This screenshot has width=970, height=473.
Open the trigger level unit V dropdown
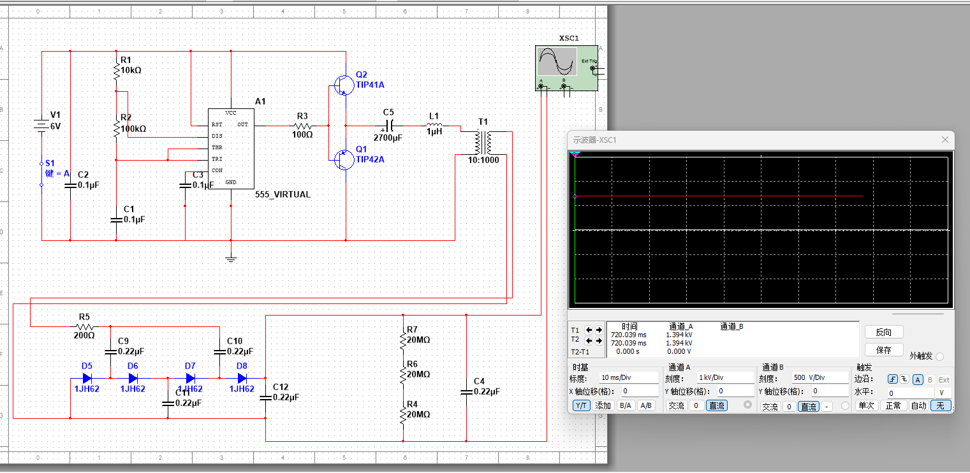943,393
